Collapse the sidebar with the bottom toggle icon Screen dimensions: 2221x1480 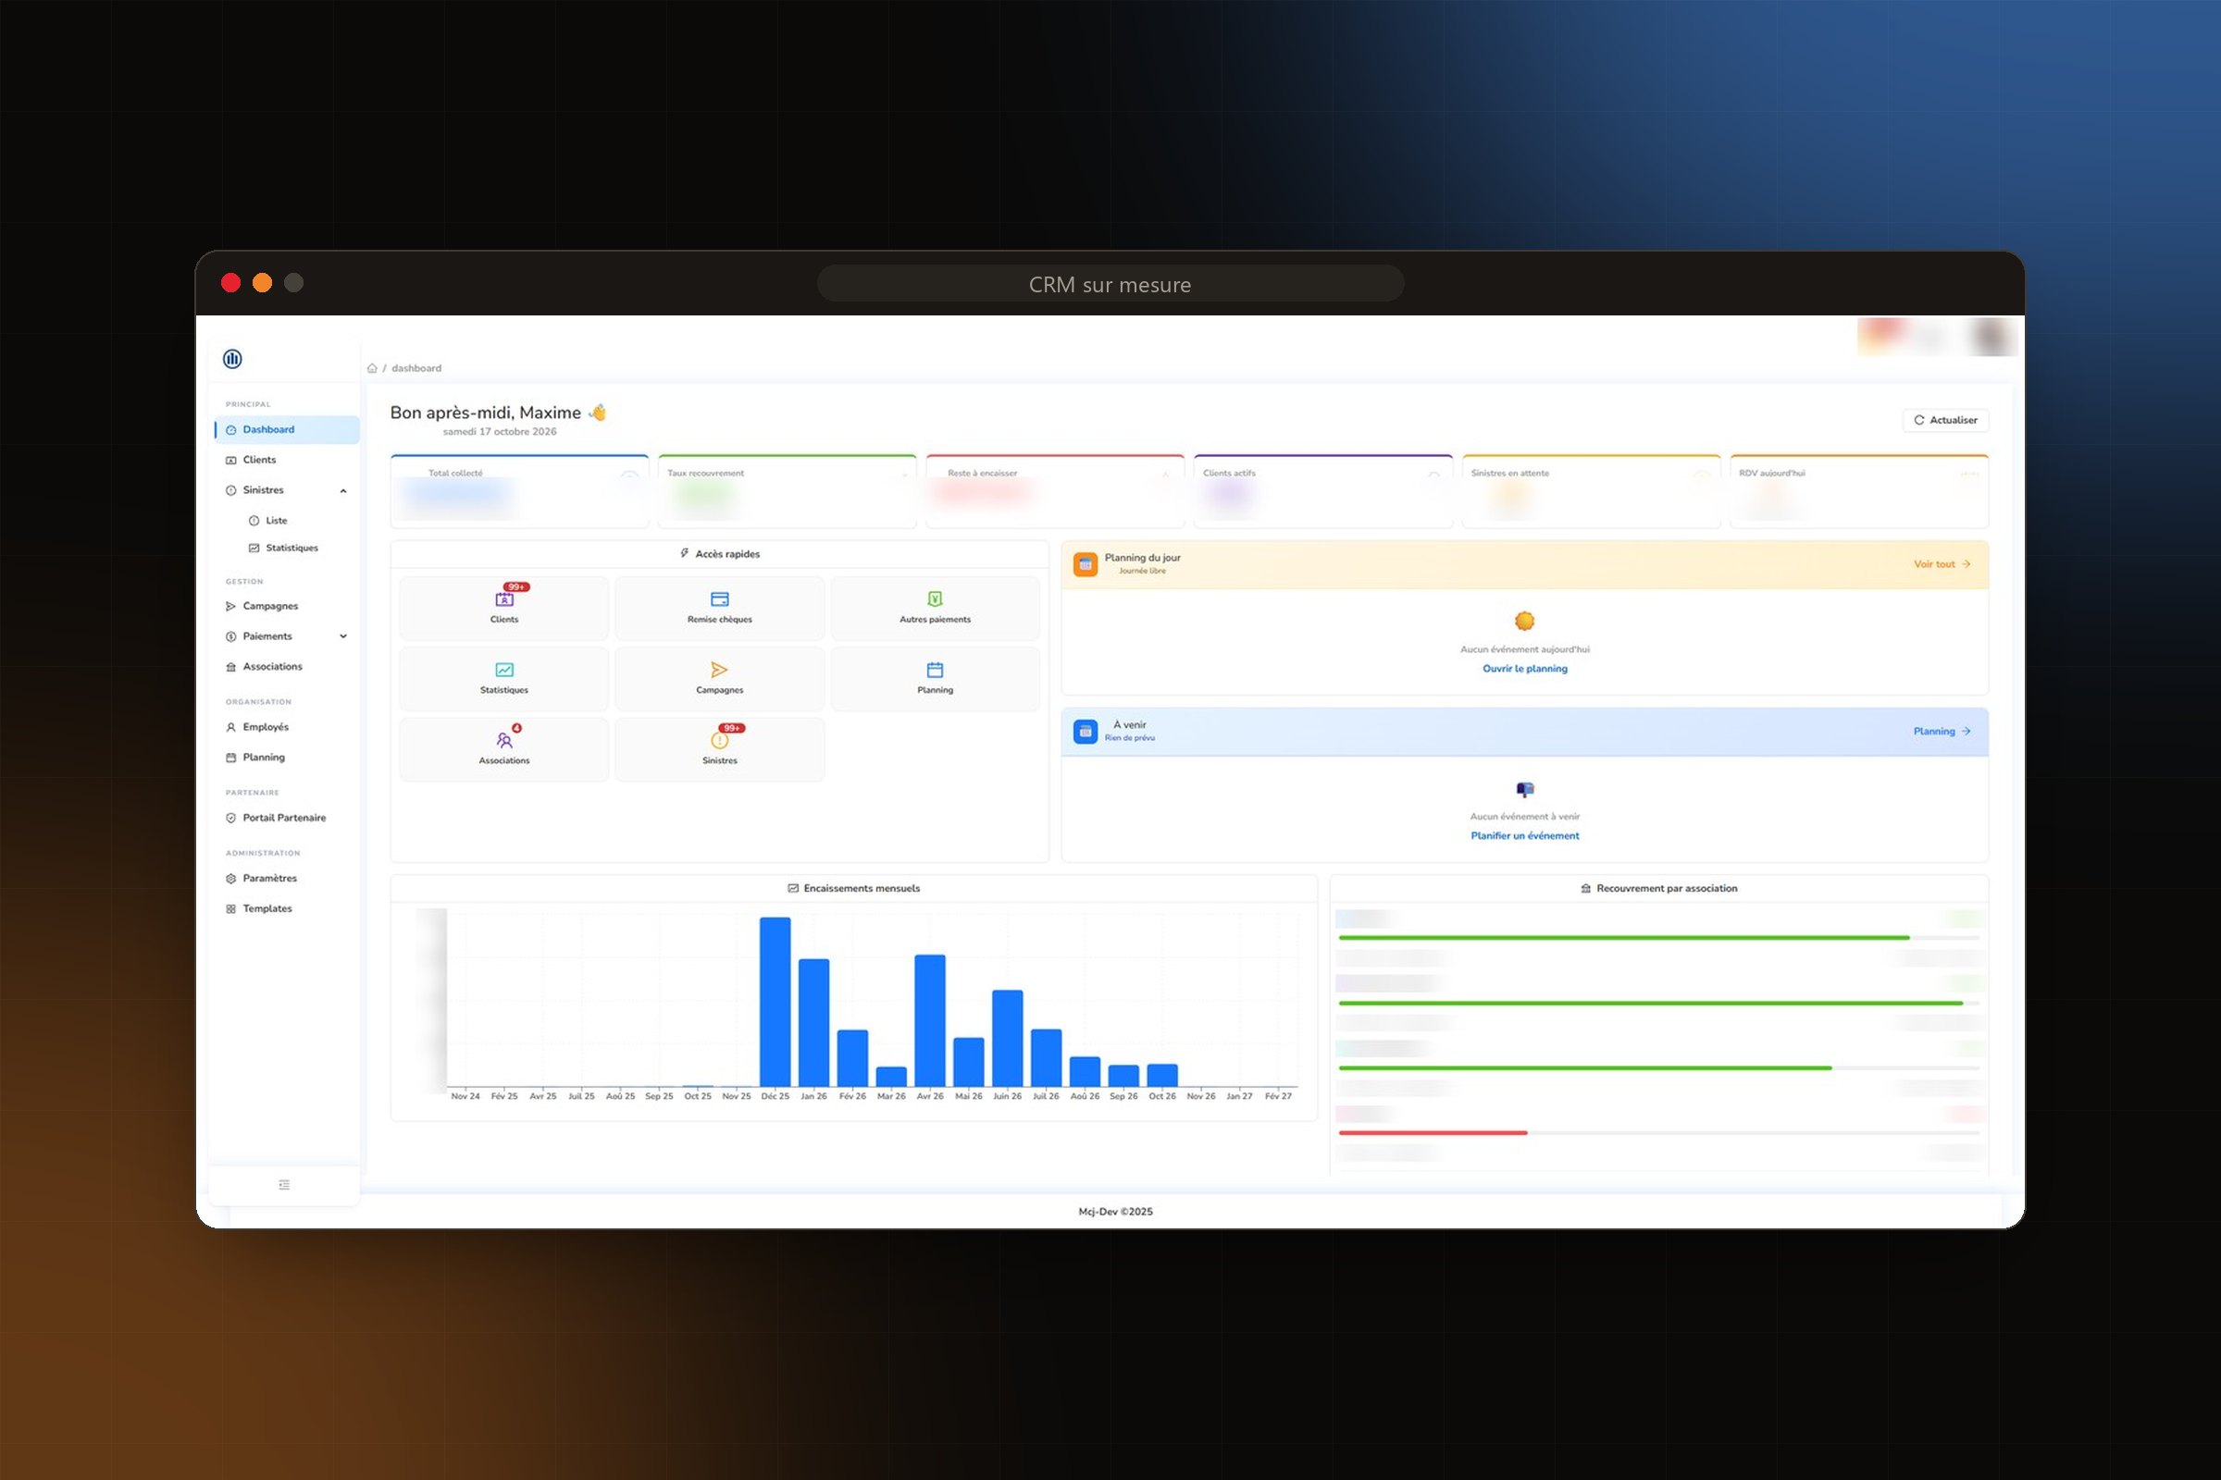284,1185
